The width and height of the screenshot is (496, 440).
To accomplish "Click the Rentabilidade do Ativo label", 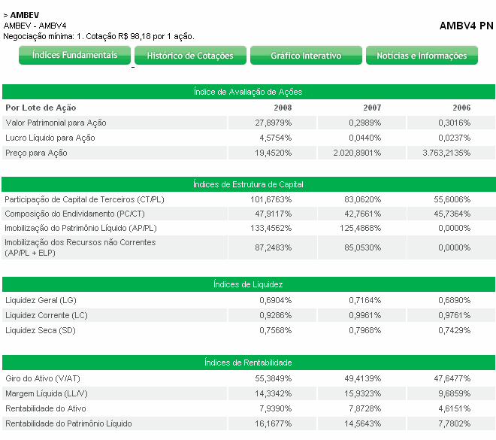I will 46,408.
